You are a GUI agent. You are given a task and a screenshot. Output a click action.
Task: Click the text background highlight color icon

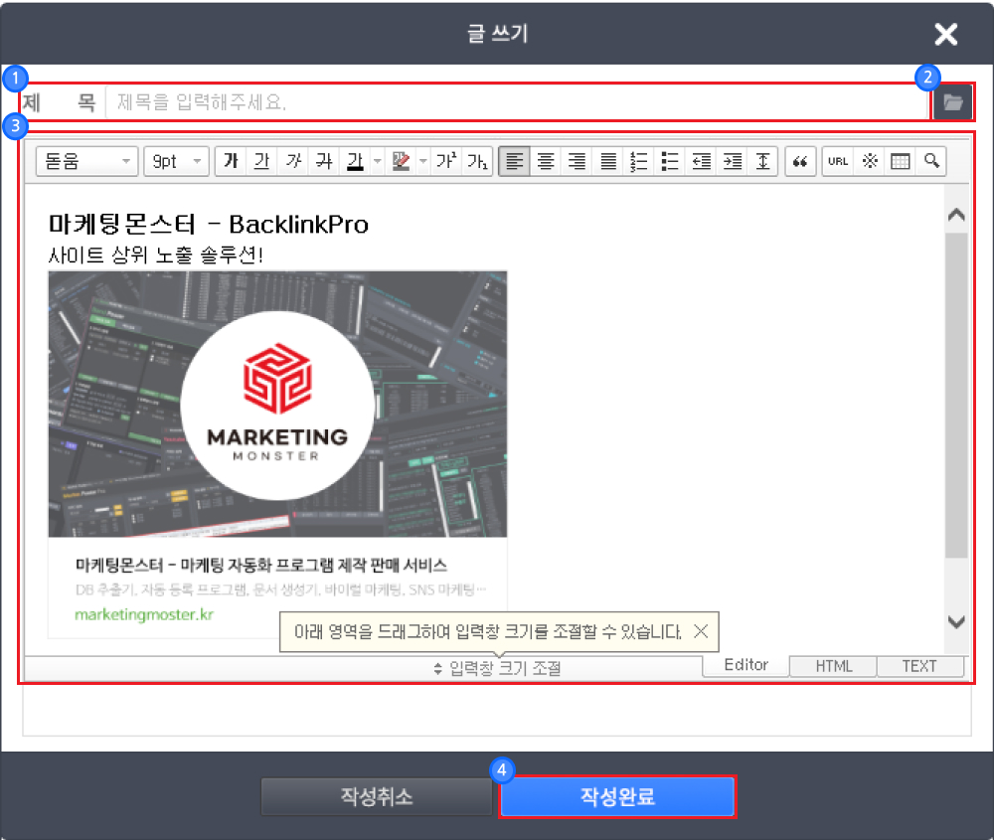tap(403, 161)
